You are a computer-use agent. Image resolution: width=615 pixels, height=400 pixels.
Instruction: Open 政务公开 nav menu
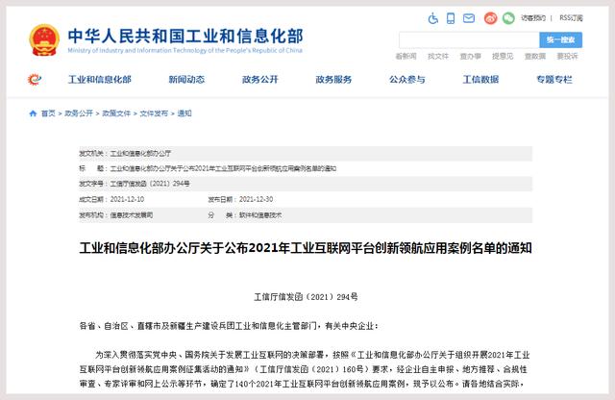tap(260, 80)
